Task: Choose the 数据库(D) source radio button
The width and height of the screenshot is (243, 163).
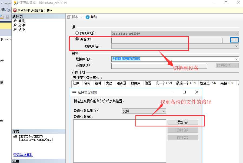Action: [x=77, y=33]
